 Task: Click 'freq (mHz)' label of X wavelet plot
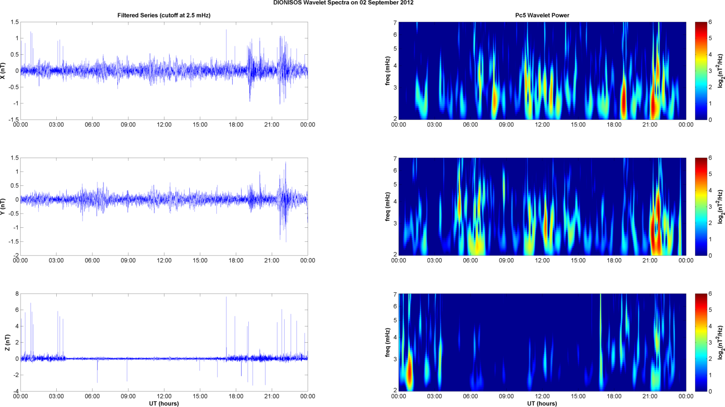(388, 71)
